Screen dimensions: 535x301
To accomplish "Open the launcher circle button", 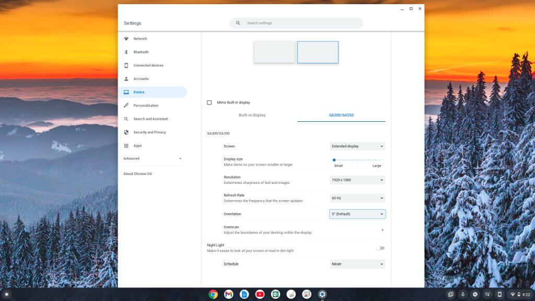I will click(x=7, y=294).
